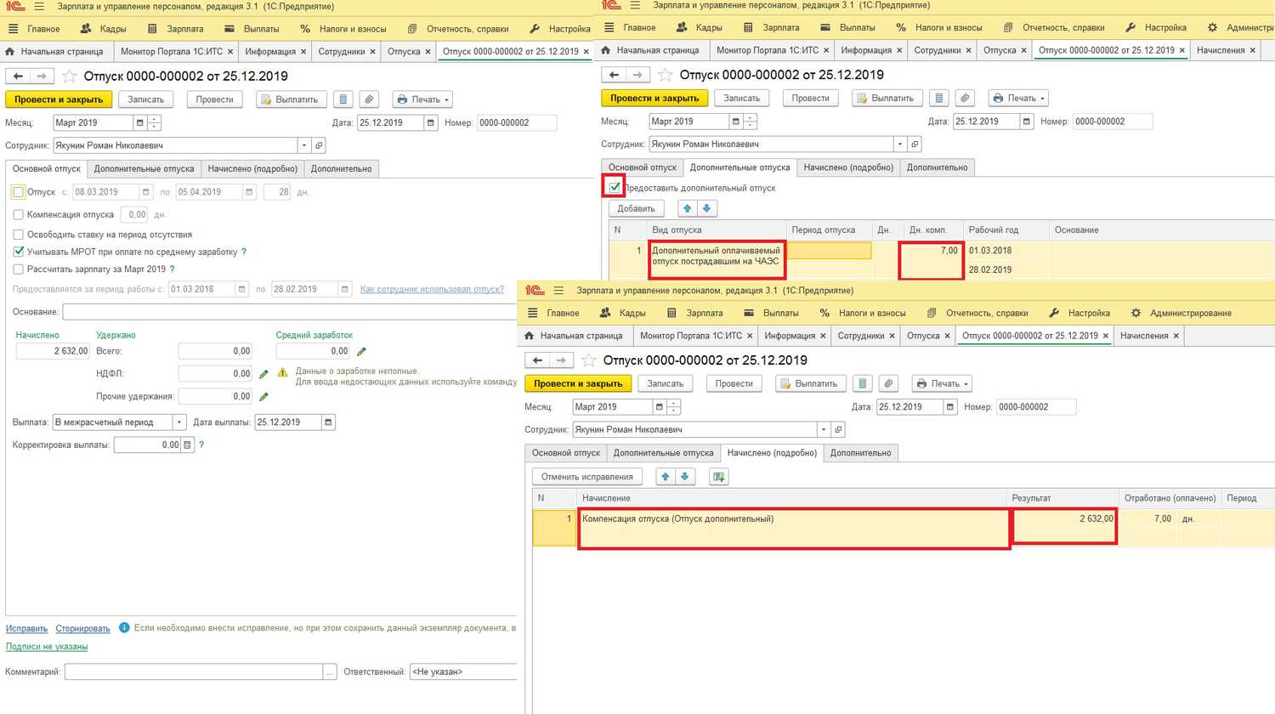Open the Как сотрудник использовал отпуск? link
Image resolution: width=1275 pixels, height=714 pixels.
tap(432, 289)
